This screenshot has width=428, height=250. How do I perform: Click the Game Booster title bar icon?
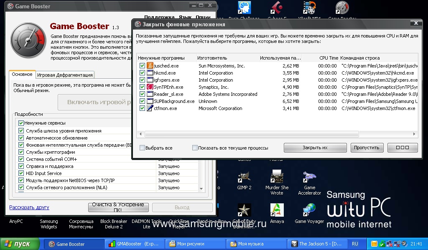tap(10, 6)
